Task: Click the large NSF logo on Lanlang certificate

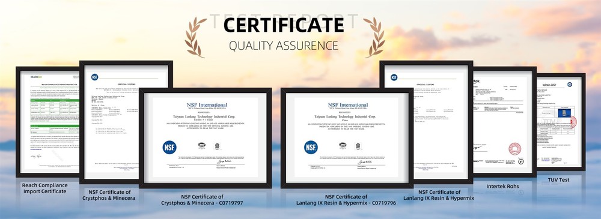Action: coord(311,148)
